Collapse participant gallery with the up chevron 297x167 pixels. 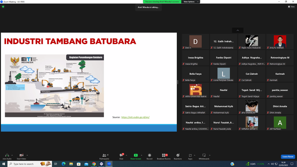[x=238, y=30]
